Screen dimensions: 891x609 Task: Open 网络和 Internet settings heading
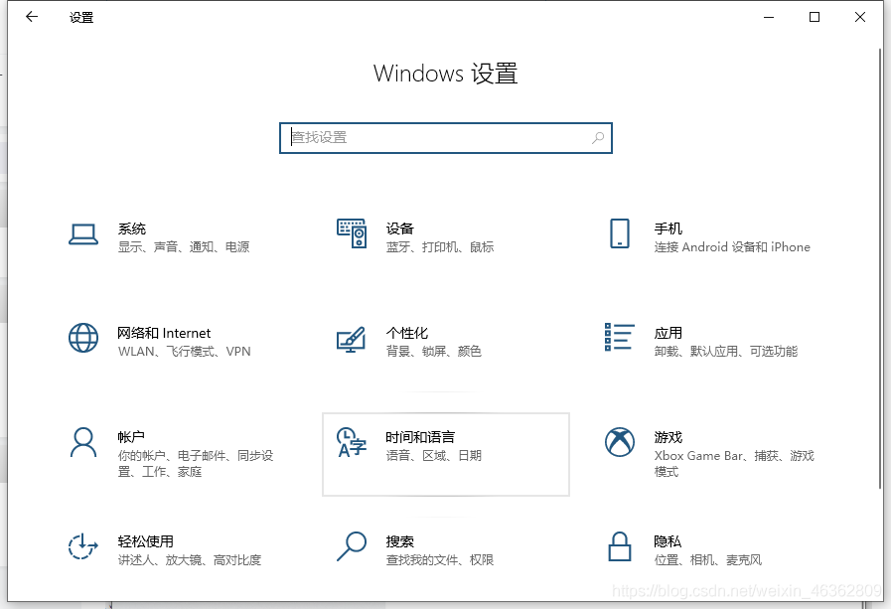tap(164, 333)
